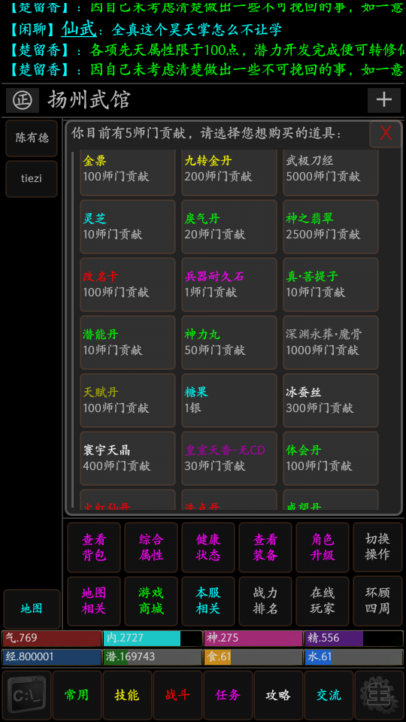Open 查看背包 inventory button
The image size is (406, 722).
click(x=94, y=548)
